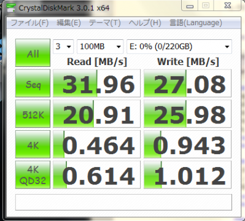Click the Read [MB/s] column header

pyautogui.click(x=97, y=62)
